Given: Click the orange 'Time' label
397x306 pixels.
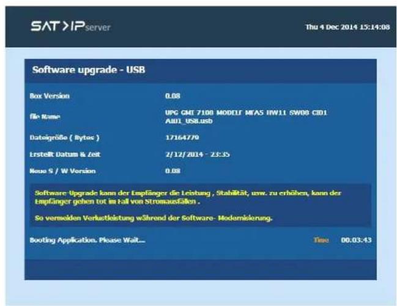Looking at the screenshot, I should [x=321, y=240].
